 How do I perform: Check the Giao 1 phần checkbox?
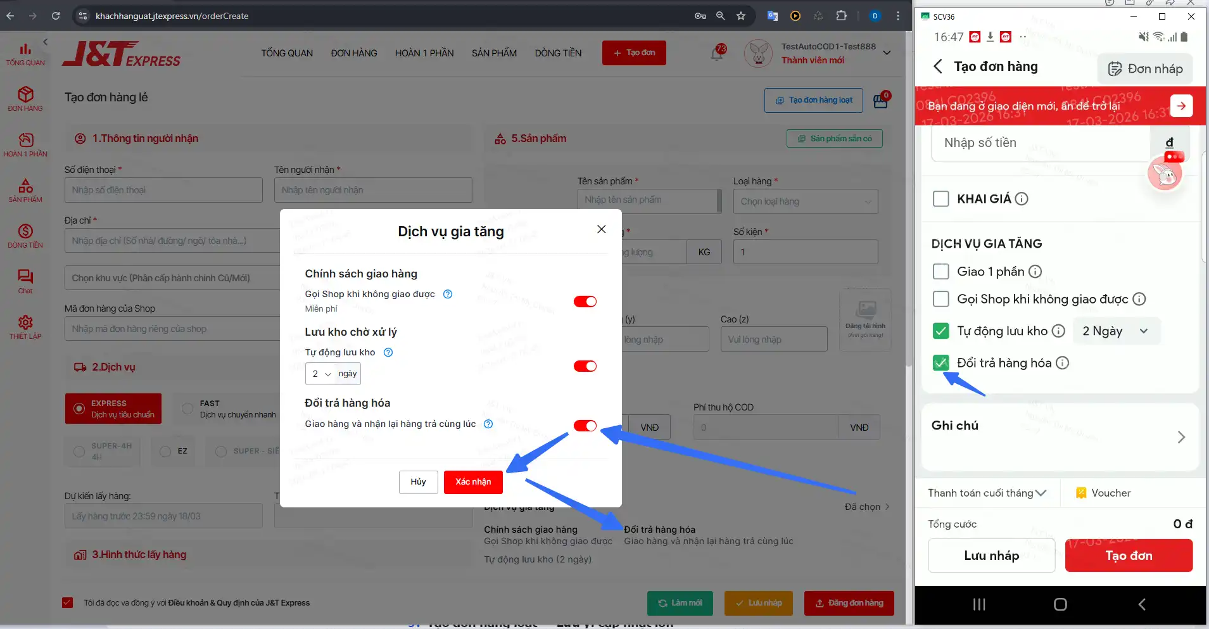pyautogui.click(x=941, y=272)
